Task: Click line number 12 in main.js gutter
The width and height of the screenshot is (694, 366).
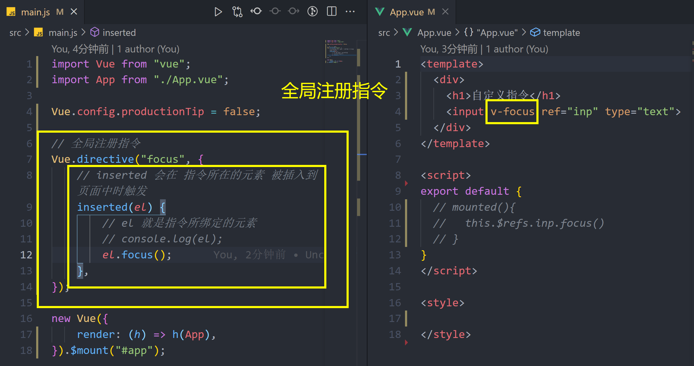Action: click(x=26, y=255)
